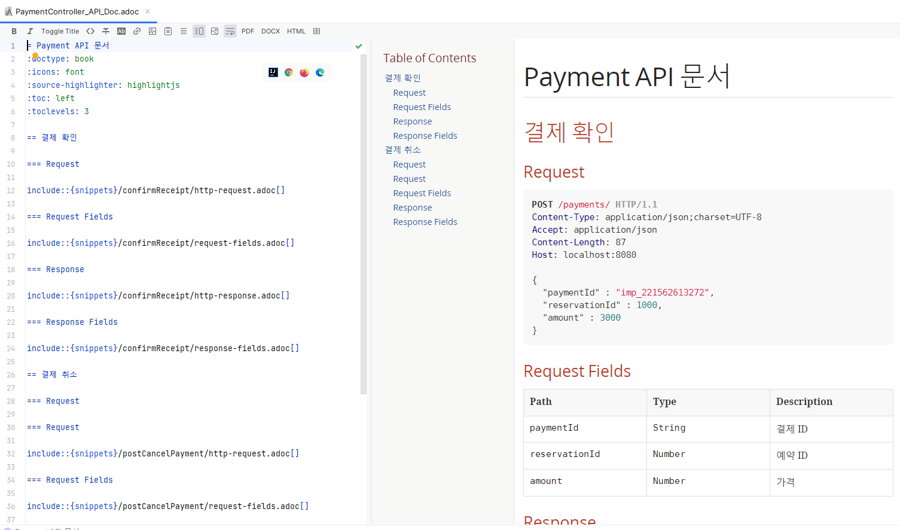Open preview in Firefox browser
900x530 pixels.
(x=304, y=72)
